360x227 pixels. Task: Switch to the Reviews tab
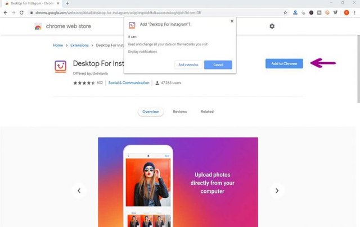pyautogui.click(x=180, y=112)
